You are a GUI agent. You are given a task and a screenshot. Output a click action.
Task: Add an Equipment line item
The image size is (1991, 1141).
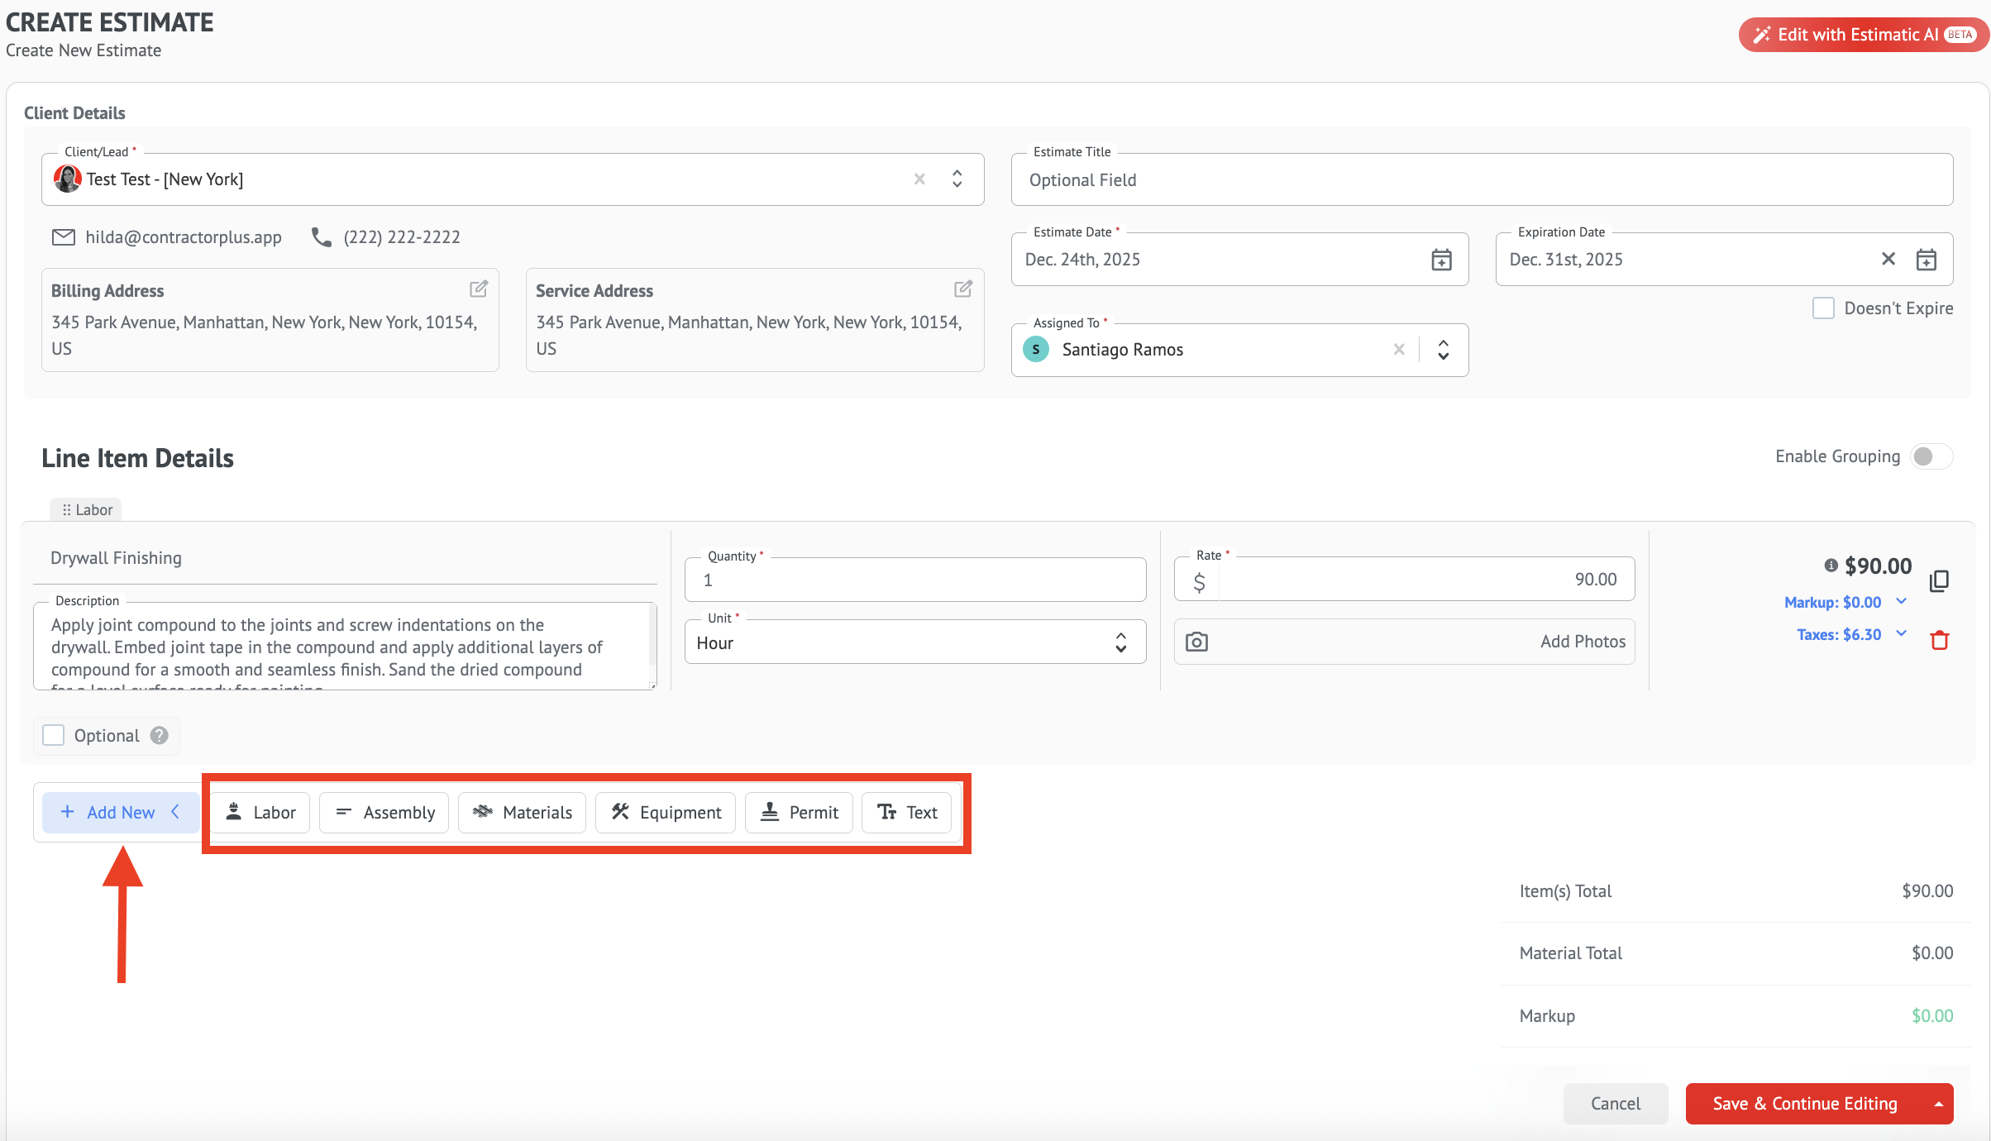pyautogui.click(x=666, y=813)
